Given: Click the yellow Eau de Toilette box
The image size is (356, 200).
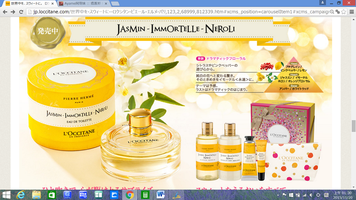Looking at the screenshot, I should point(72,104).
